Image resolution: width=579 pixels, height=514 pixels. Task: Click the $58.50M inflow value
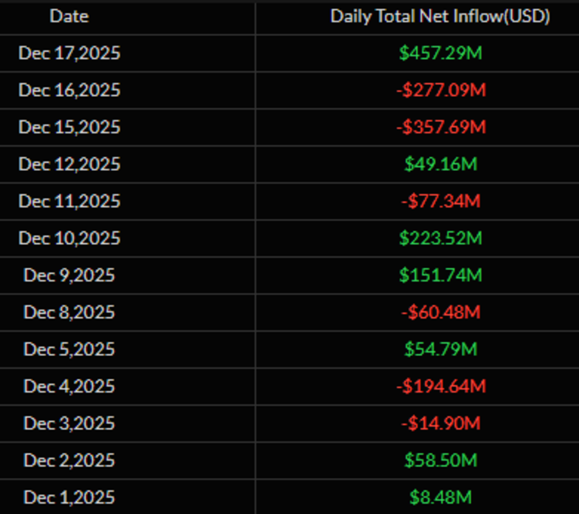pos(440,460)
